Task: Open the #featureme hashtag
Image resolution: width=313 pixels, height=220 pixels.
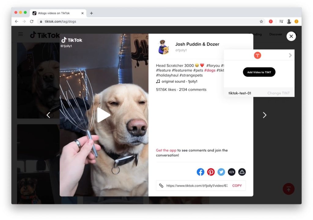Action: click(x=182, y=70)
